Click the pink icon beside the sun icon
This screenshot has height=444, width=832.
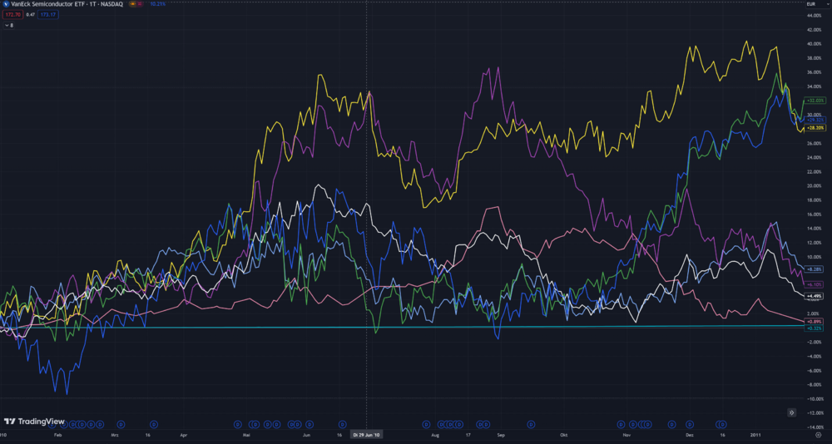140,4
